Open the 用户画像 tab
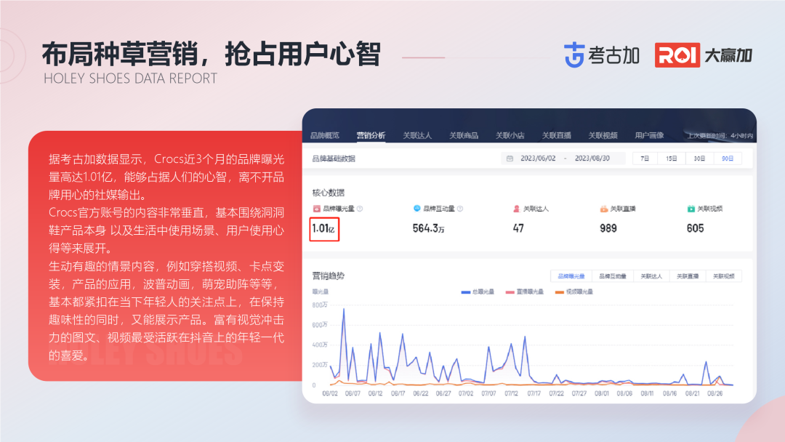785x442 pixels. pyautogui.click(x=649, y=136)
